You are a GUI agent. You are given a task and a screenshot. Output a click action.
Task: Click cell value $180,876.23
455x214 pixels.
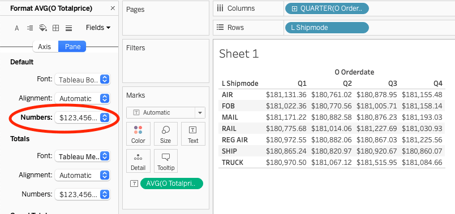click(377, 117)
